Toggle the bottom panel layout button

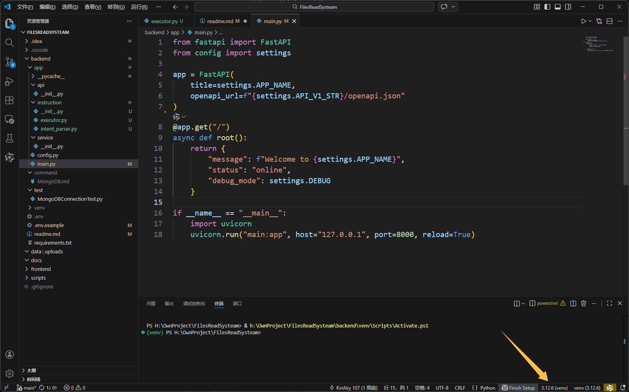tap(558, 7)
